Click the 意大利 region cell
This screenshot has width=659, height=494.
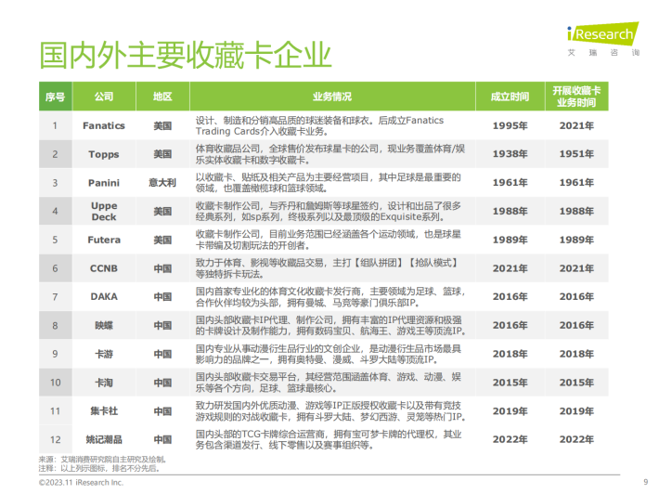(x=162, y=183)
